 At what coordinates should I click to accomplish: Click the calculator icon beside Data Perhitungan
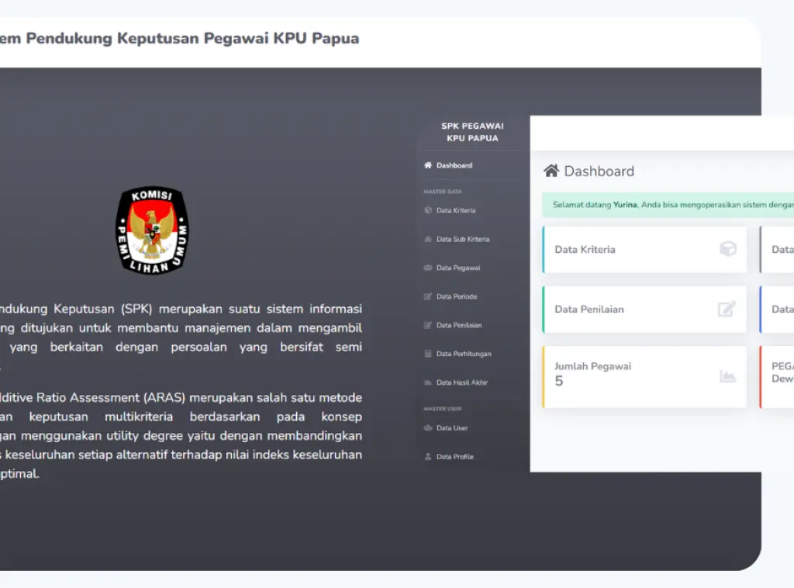(428, 354)
